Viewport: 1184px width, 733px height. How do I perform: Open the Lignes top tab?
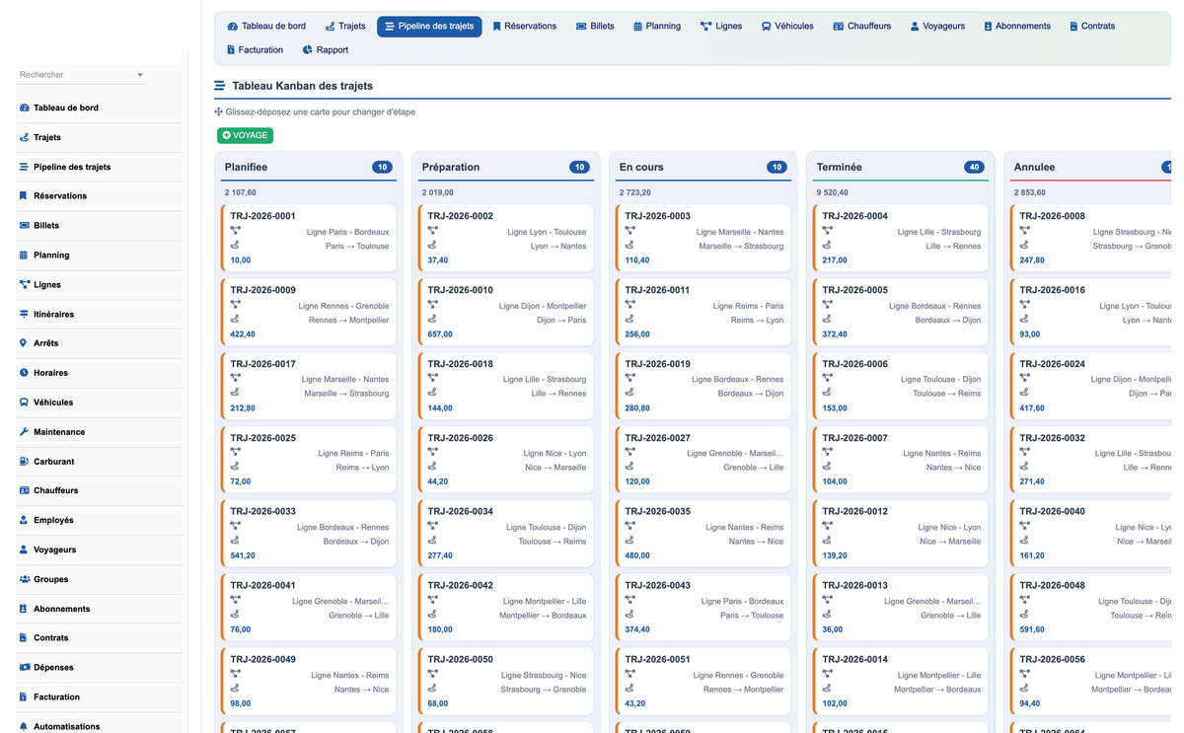coord(721,27)
